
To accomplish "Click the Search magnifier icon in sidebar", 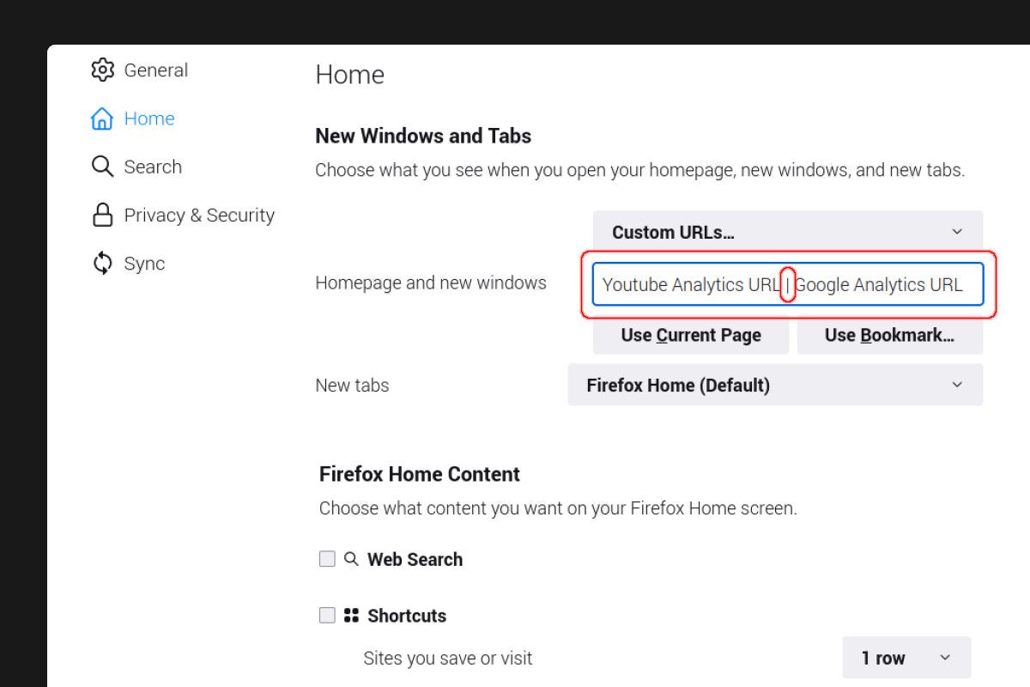I will coord(102,167).
